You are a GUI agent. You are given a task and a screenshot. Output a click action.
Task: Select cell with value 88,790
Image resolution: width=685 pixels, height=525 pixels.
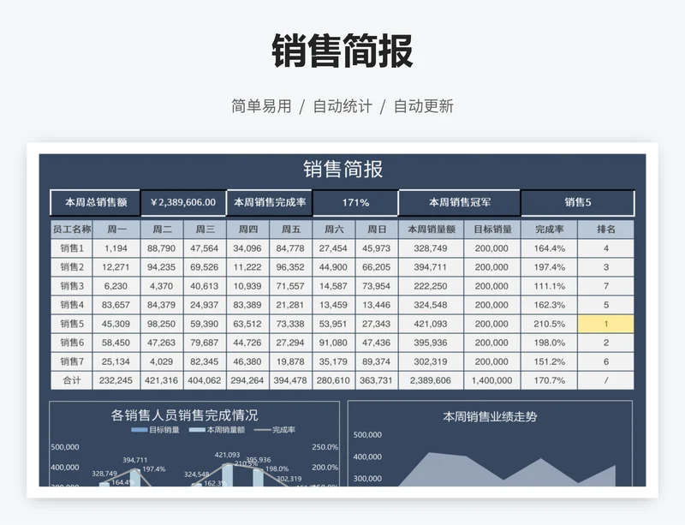coord(162,248)
